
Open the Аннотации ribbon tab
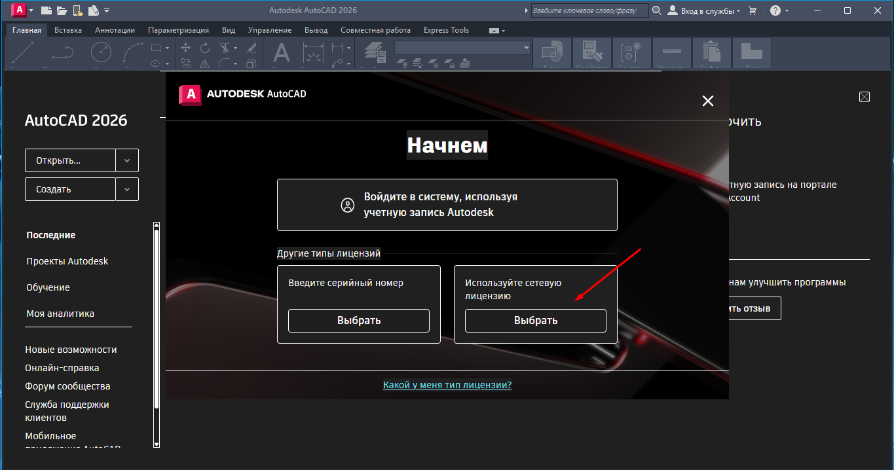coord(115,30)
